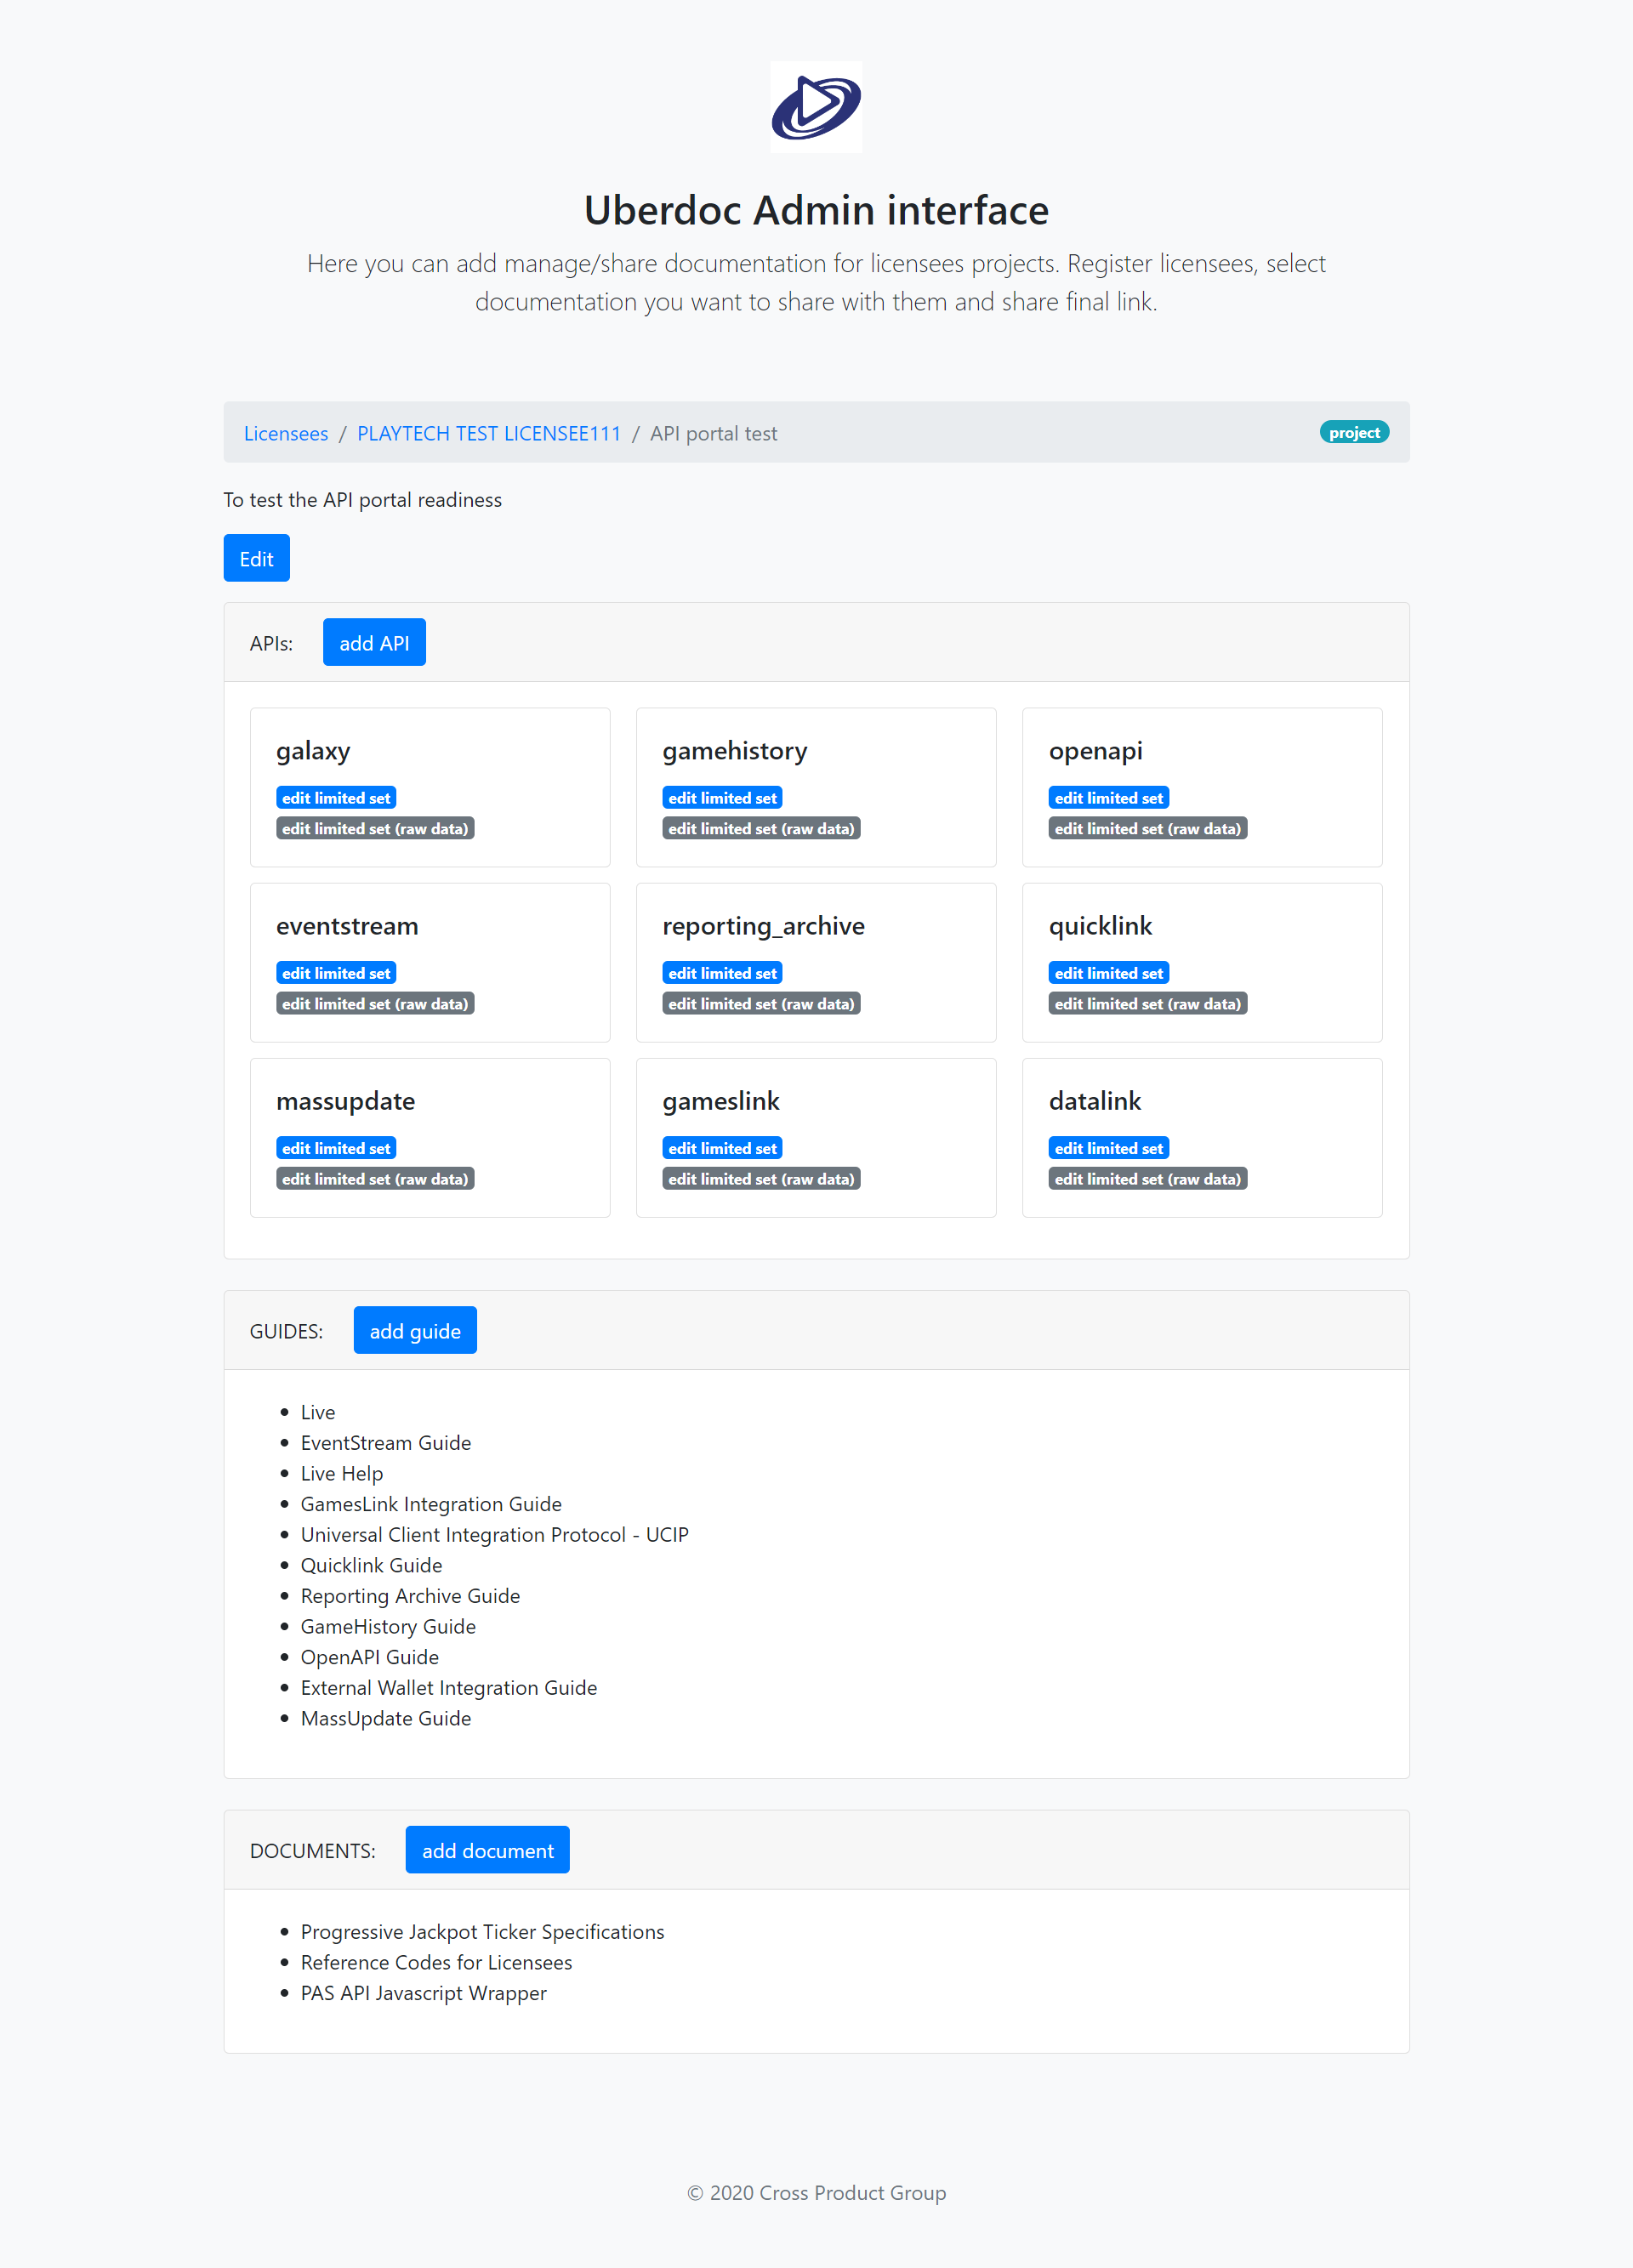Select the 'Live Help' guide item
Image resolution: width=1633 pixels, height=2268 pixels.
[342, 1473]
